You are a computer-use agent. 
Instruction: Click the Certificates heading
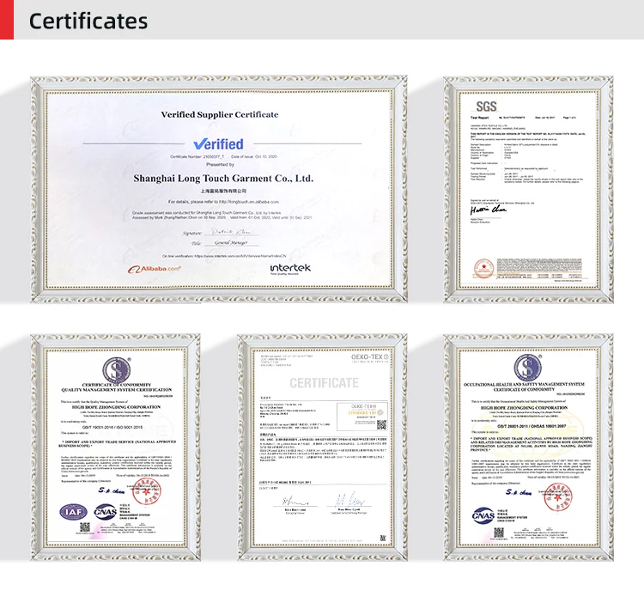(88, 21)
